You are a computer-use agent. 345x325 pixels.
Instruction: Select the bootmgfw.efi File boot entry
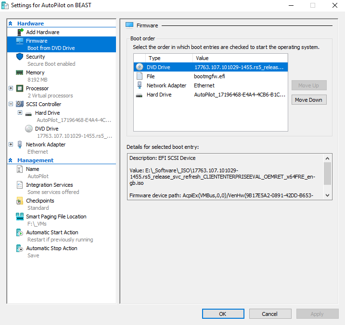[x=211, y=76]
